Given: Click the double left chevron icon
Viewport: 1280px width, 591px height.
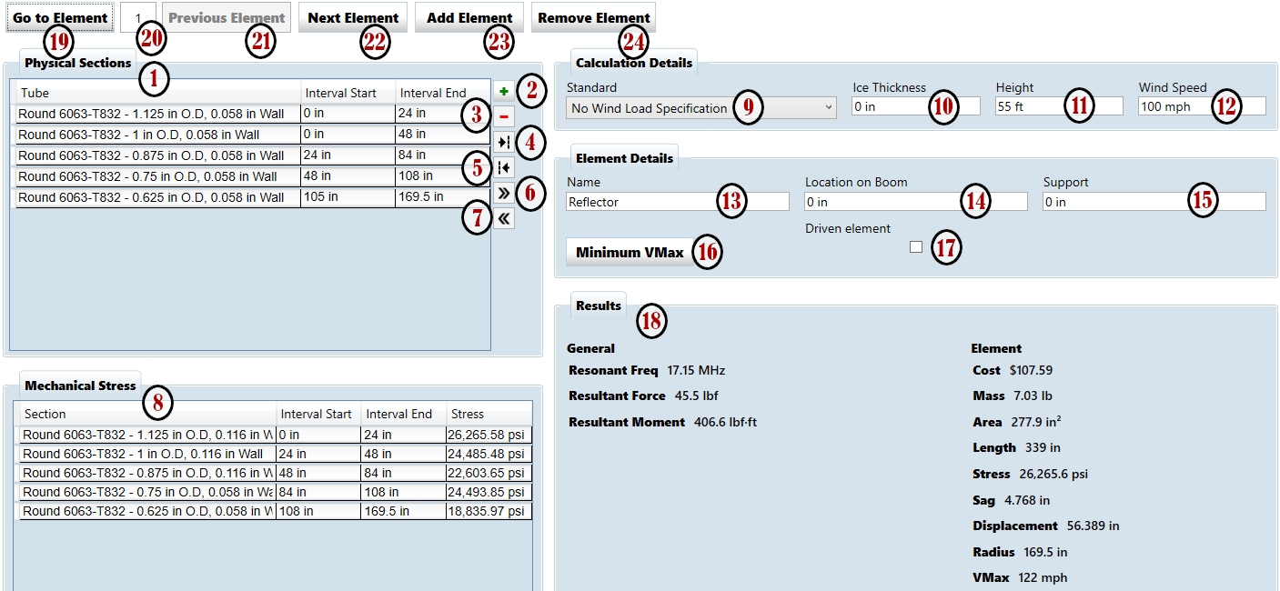Looking at the screenshot, I should coord(503,218).
